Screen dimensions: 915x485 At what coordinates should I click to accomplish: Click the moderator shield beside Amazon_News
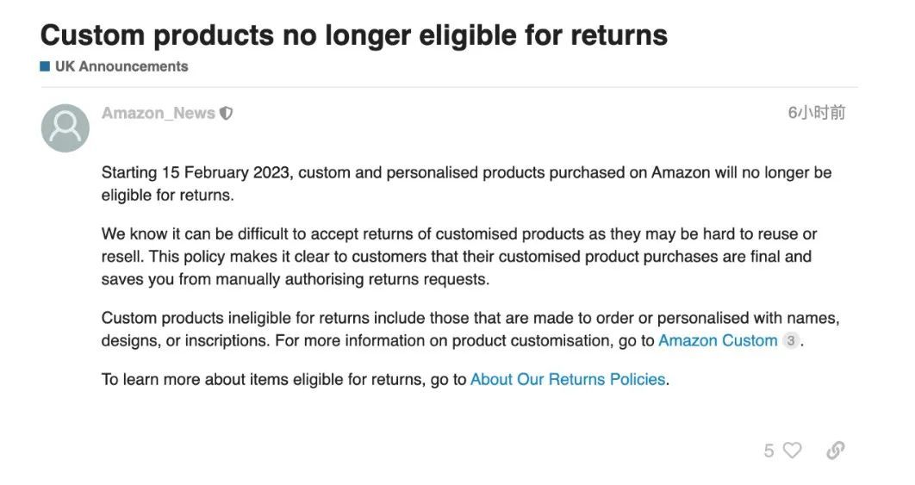[x=226, y=113]
